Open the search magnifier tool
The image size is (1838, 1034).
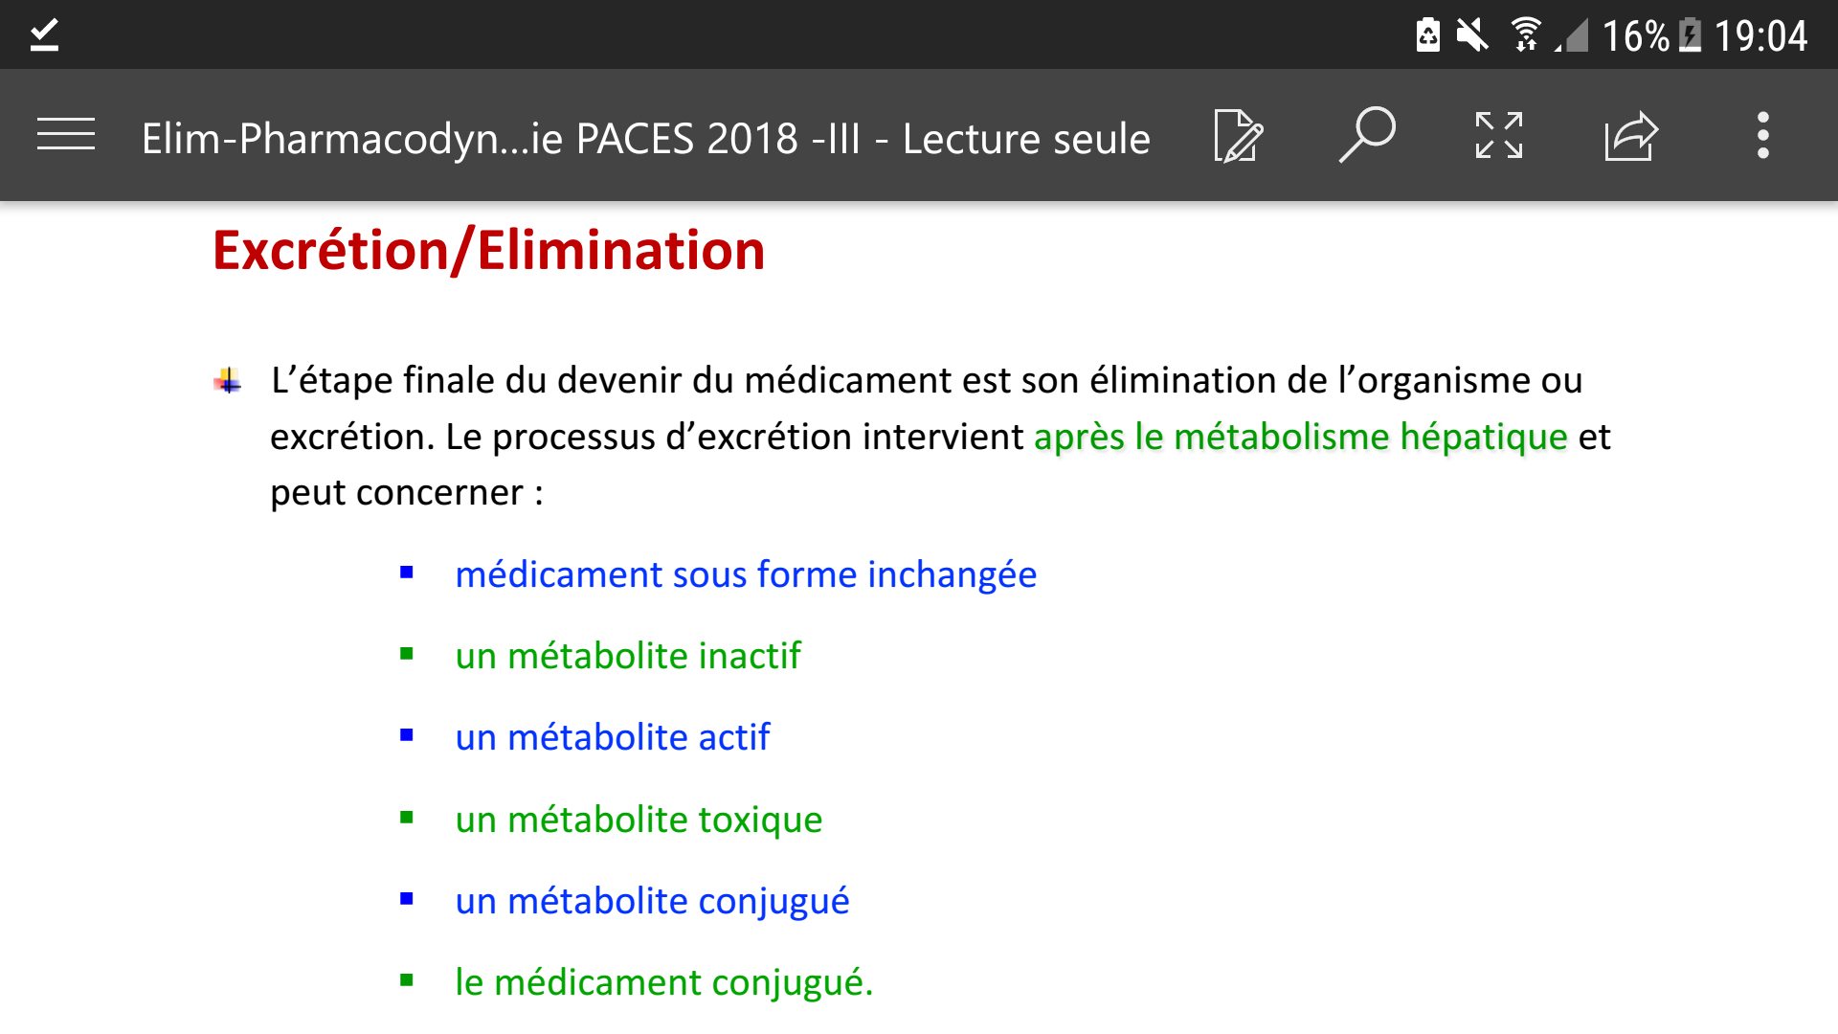pyautogui.click(x=1367, y=135)
